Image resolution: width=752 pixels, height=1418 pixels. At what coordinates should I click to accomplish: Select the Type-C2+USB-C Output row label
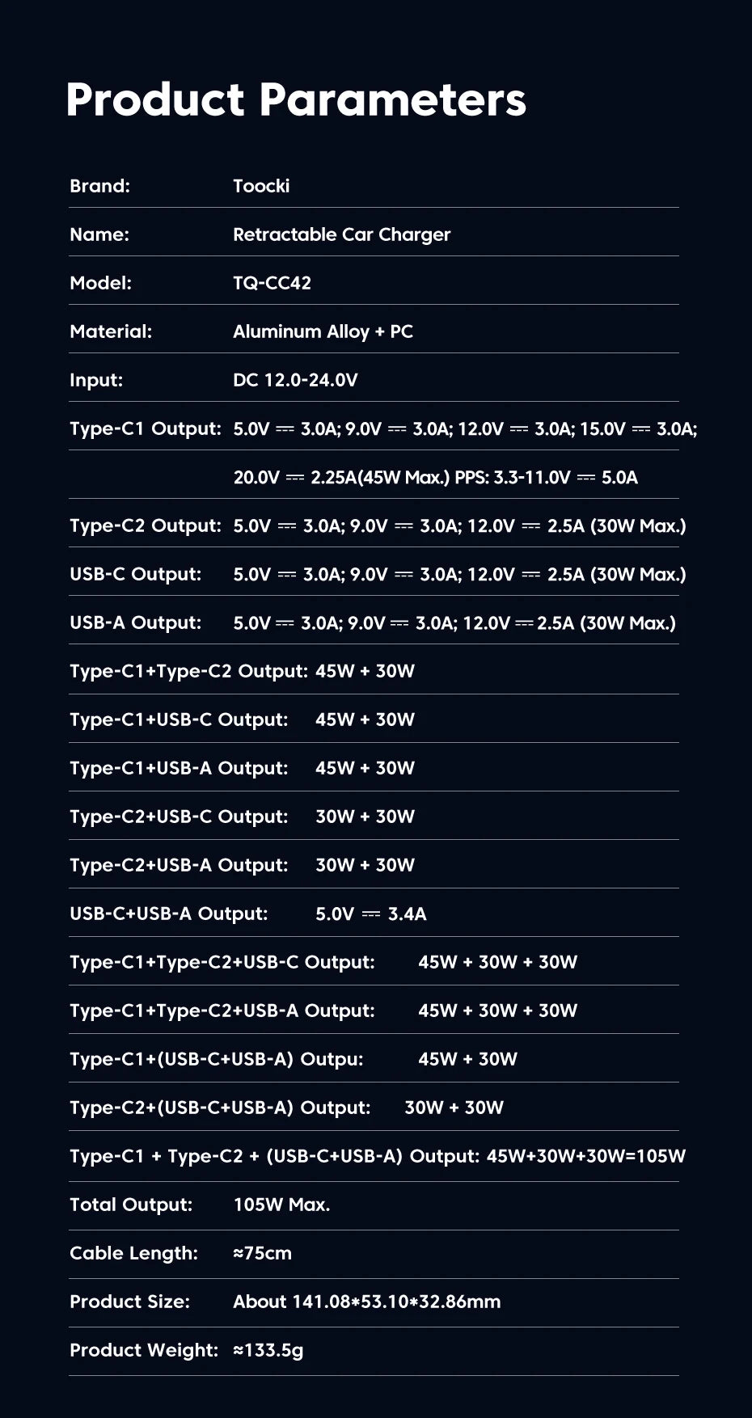click(179, 817)
